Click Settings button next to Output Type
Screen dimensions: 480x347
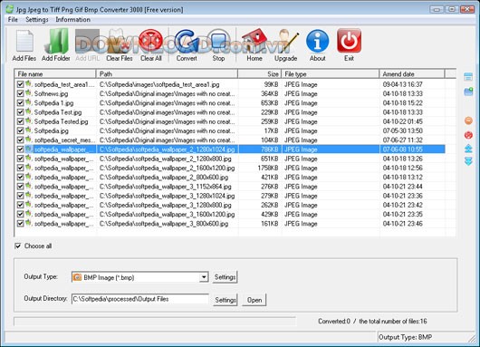click(225, 277)
